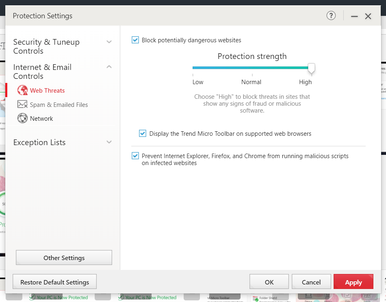The height and width of the screenshot is (302, 386).
Task: Set protection strength to Low
Action: click(198, 82)
